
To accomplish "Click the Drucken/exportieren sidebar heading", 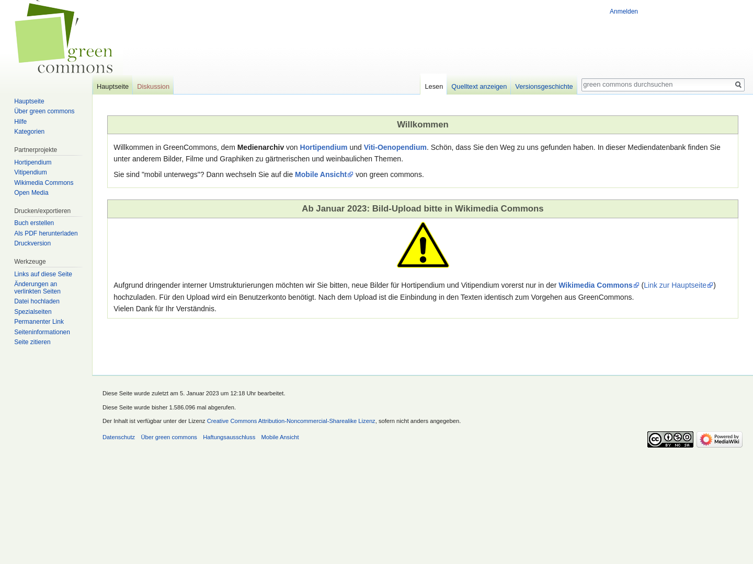I will tap(42, 211).
